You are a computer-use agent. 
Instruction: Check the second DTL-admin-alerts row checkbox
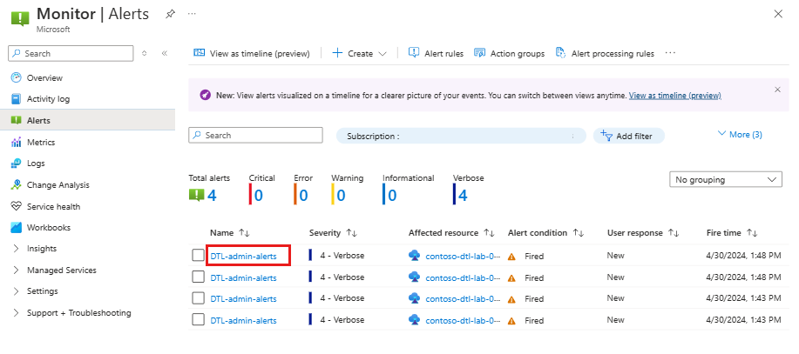click(x=198, y=277)
